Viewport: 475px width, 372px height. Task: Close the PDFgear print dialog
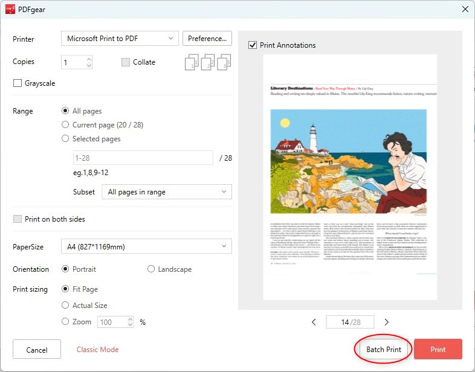click(465, 10)
